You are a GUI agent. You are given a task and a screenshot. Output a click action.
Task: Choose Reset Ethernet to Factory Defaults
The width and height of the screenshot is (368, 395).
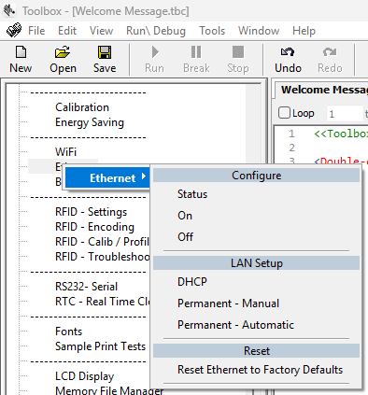pos(260,370)
